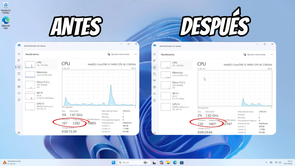Image resolution: width=295 pixels, height=166 pixels.
Task: Open Users icon in left Task Manager
Action: (x=19, y=86)
